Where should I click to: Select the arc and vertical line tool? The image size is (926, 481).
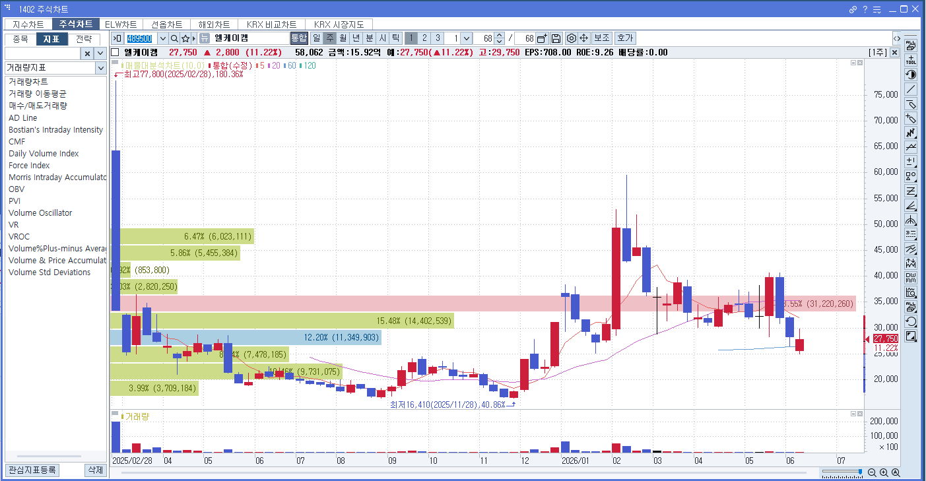pos(911,220)
